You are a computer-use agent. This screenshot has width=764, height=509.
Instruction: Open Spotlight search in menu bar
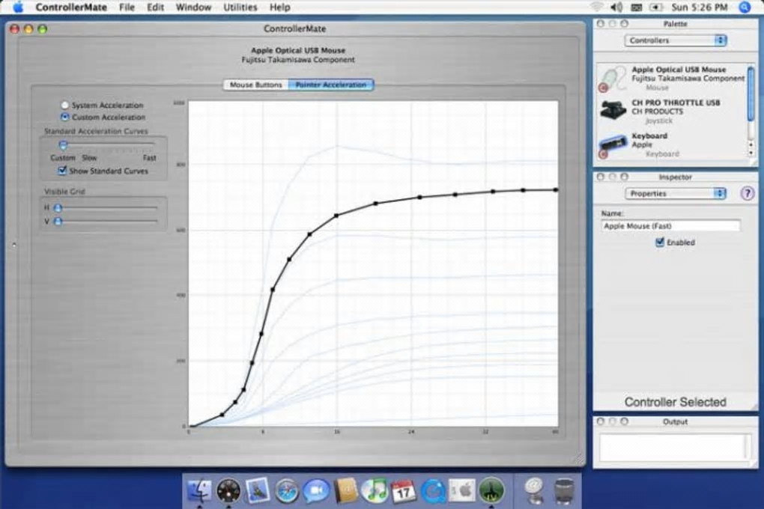click(x=745, y=7)
